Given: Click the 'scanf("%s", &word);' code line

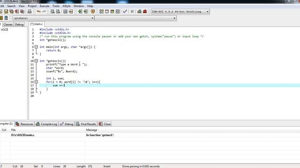Looking at the screenshot, I should pos(61,71).
